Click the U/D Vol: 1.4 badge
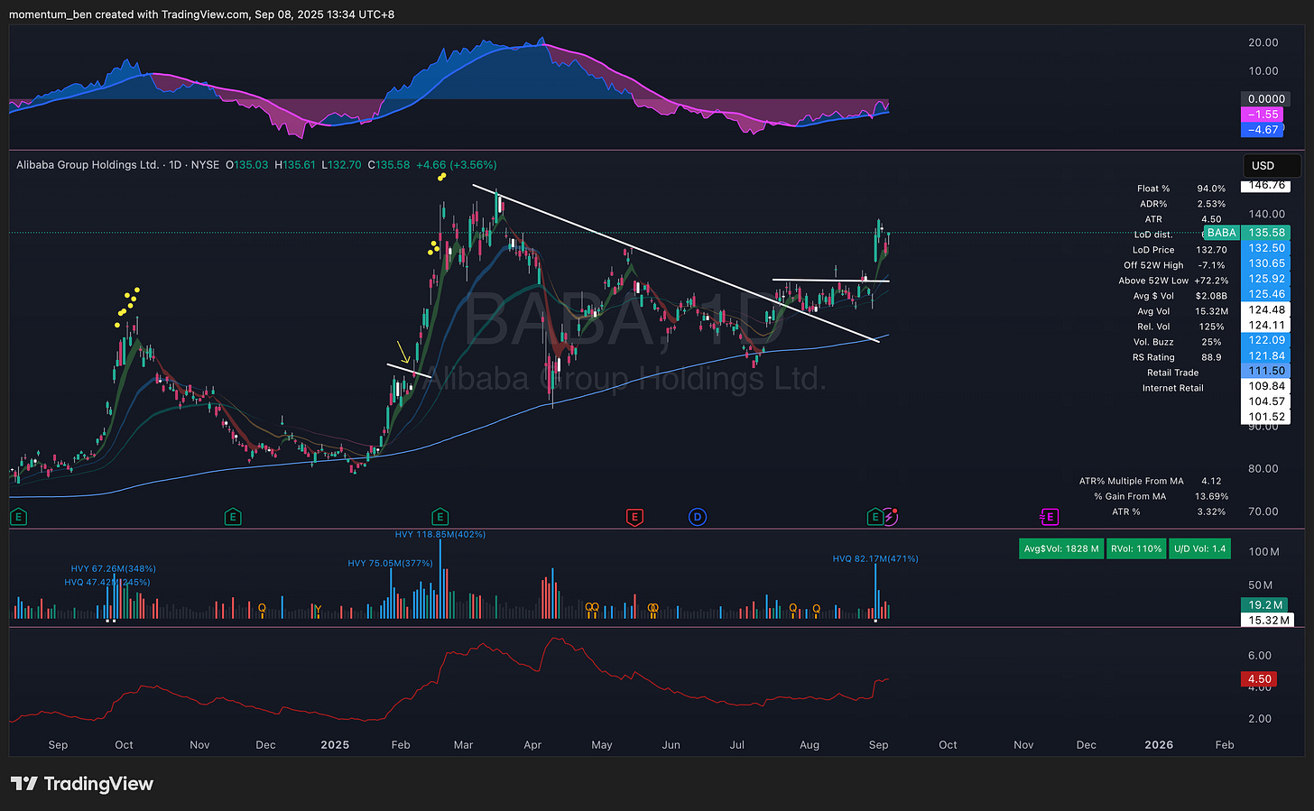This screenshot has height=811, width=1314. [x=1200, y=548]
